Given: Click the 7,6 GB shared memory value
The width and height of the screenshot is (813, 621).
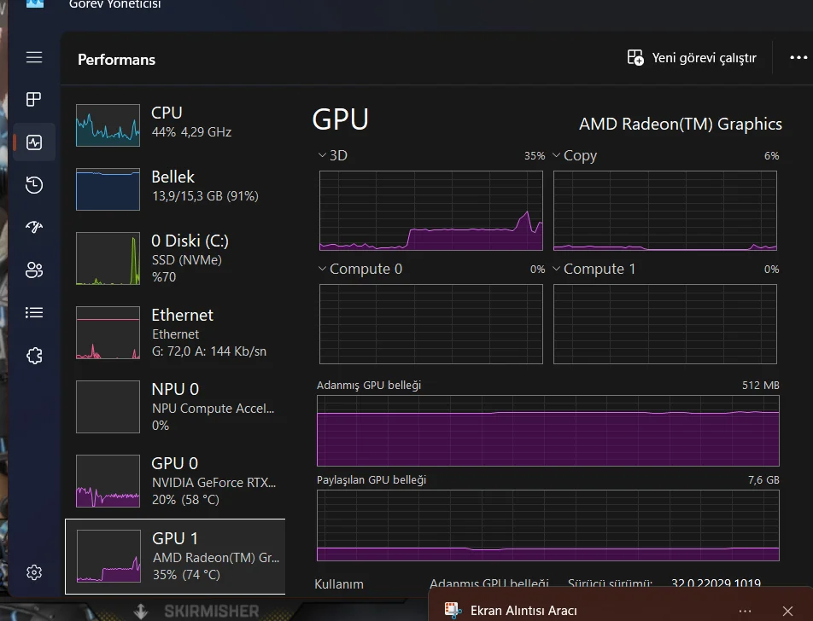Looking at the screenshot, I should (763, 480).
